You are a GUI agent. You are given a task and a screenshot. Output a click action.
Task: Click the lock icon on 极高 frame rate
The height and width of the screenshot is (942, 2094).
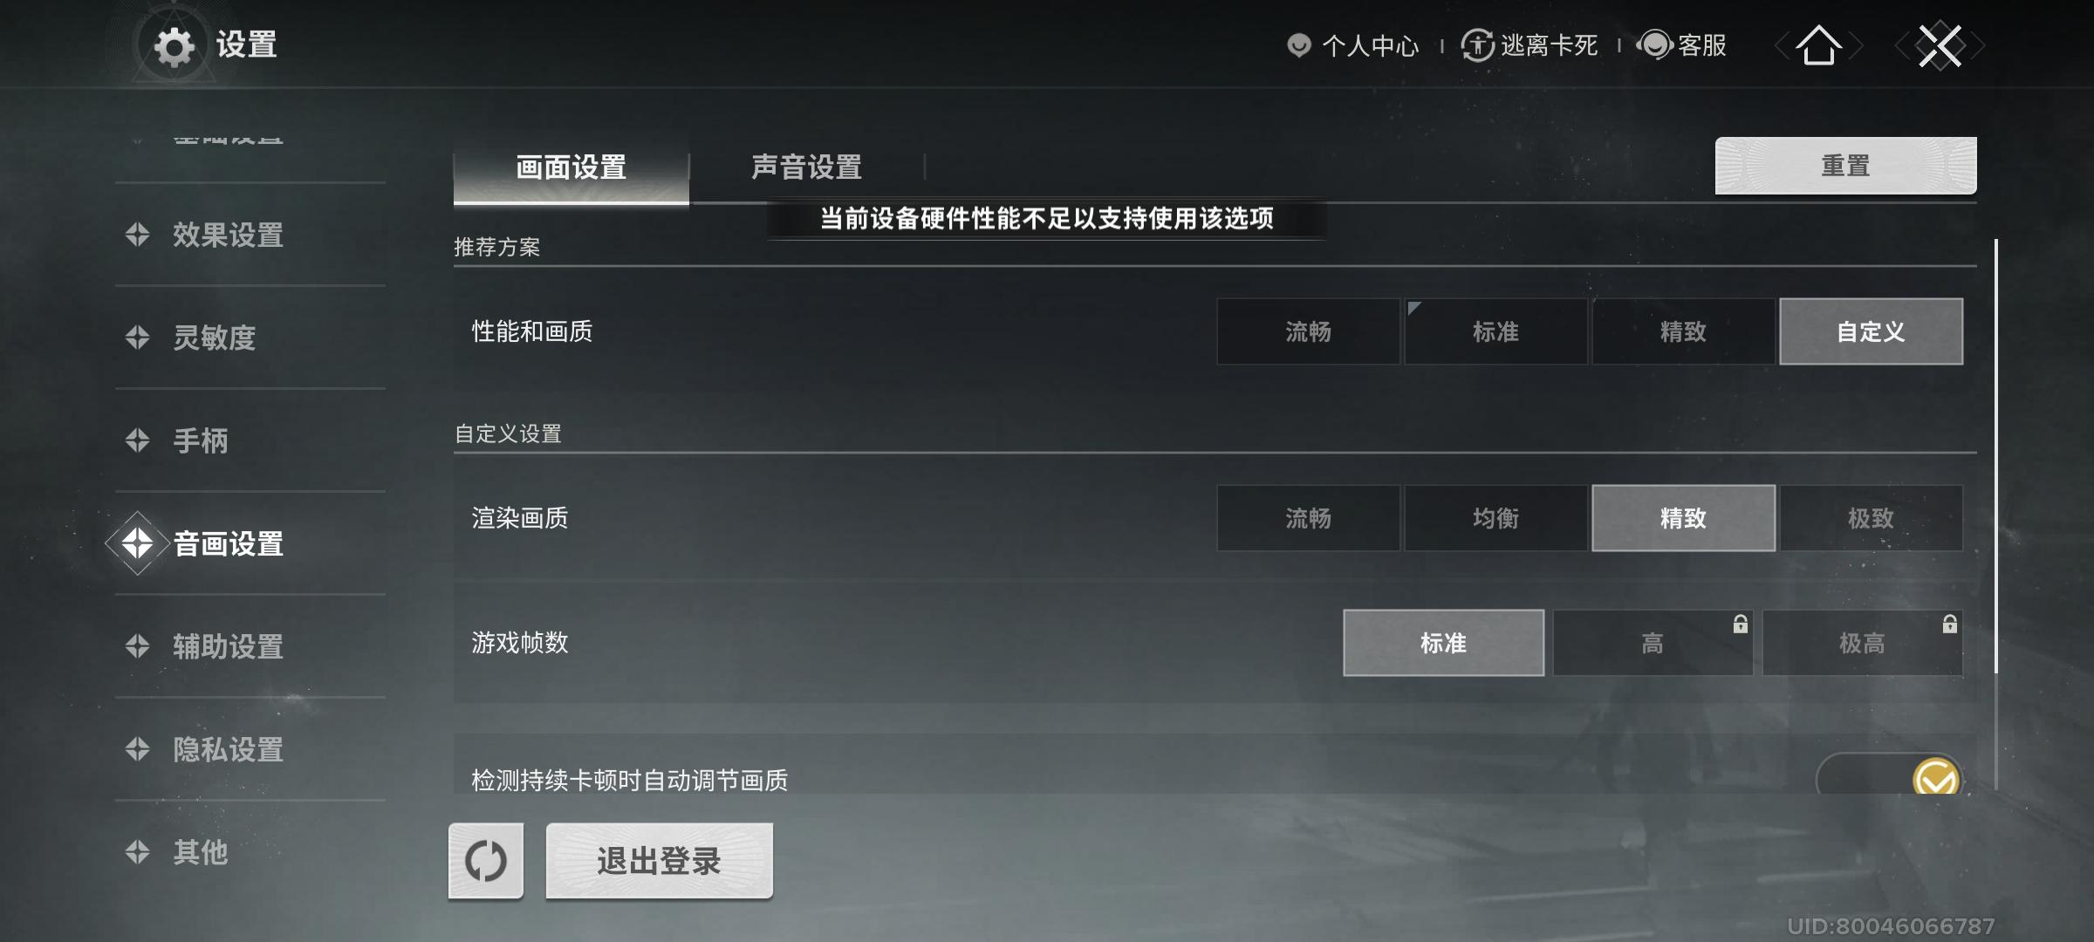coord(1949,624)
